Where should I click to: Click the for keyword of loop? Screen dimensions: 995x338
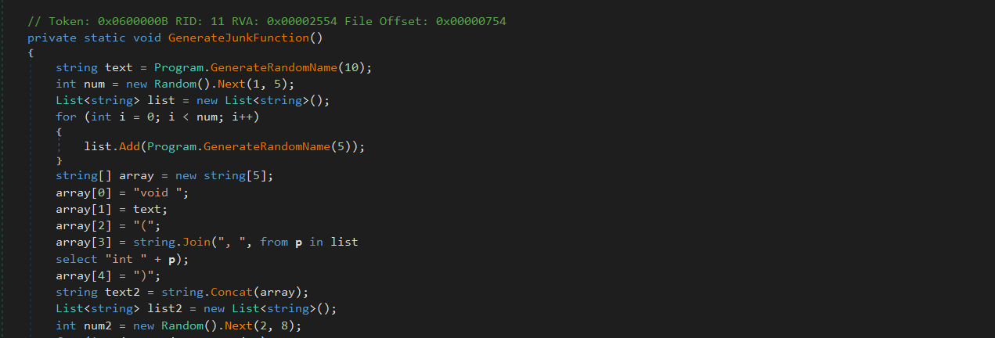click(67, 116)
